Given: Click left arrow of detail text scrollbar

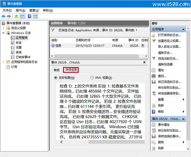Looking at the screenshot, I should tap(62, 142).
